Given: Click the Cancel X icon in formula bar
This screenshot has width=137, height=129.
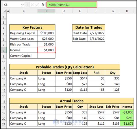Looking at the screenshot, I should [32, 5].
